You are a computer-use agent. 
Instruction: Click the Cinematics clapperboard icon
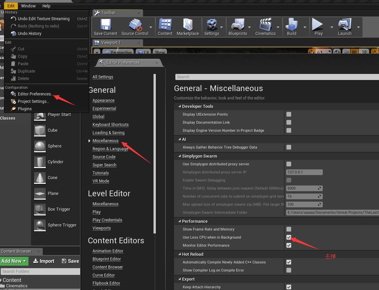265,25
